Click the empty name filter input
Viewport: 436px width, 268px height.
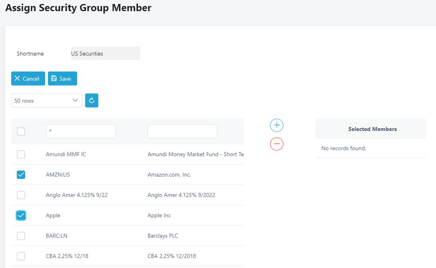182,131
